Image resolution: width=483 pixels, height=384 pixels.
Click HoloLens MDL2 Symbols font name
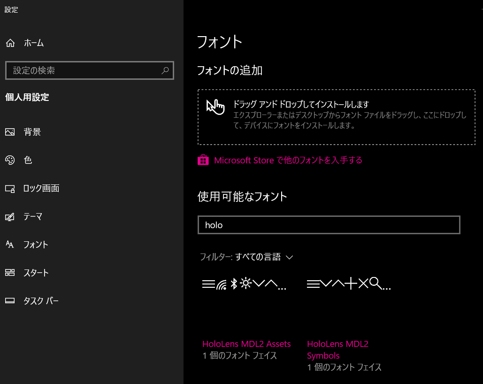337,349
